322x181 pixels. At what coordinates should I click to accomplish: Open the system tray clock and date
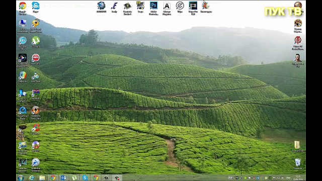(298, 178)
